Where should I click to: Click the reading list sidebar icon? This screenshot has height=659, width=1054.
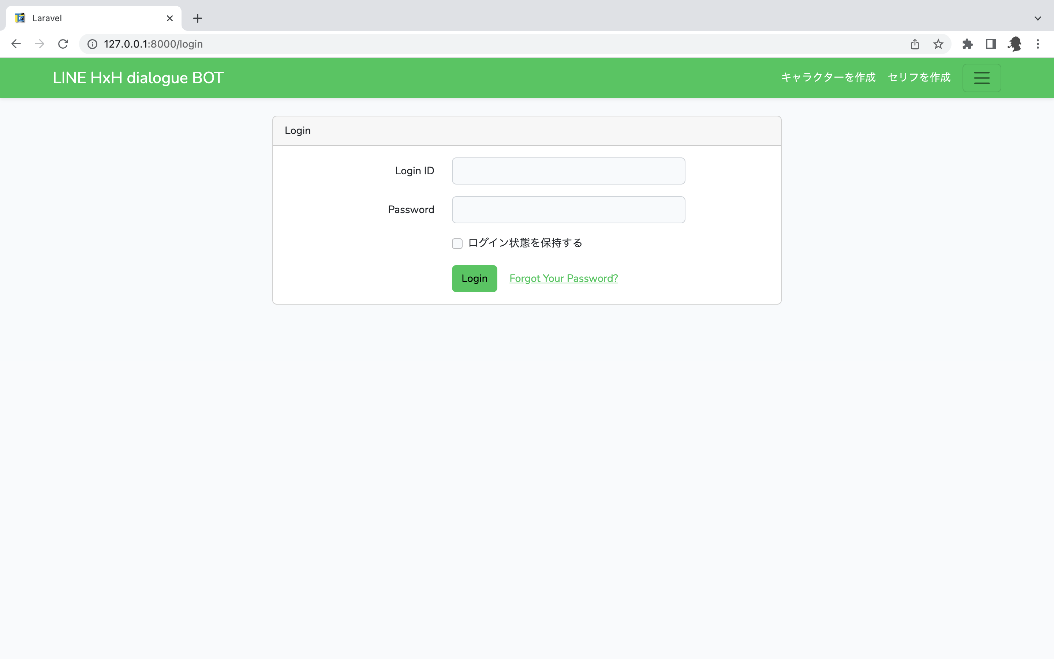(990, 44)
